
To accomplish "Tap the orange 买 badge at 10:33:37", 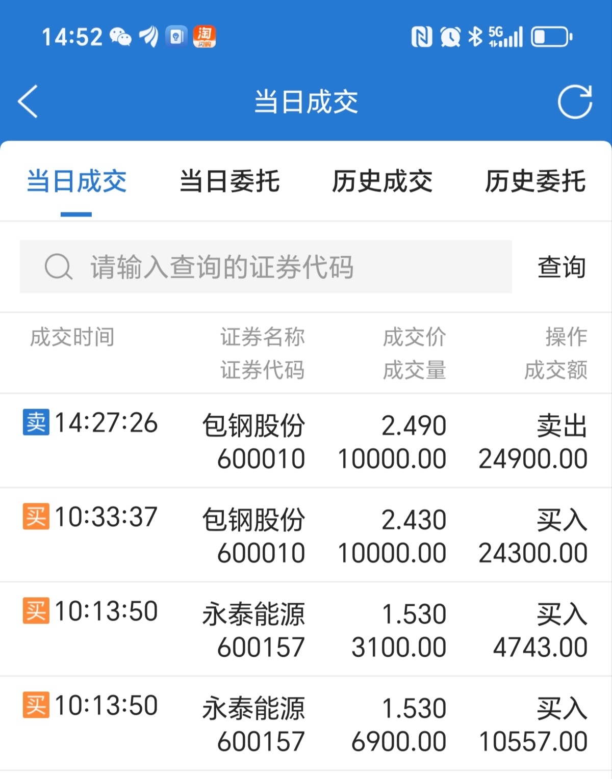I will 36,517.
